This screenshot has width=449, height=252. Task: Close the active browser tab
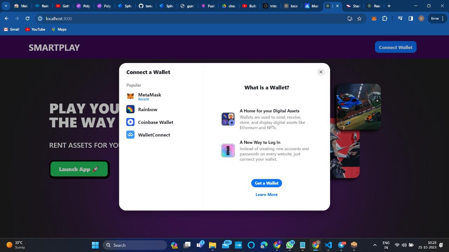[337, 6]
